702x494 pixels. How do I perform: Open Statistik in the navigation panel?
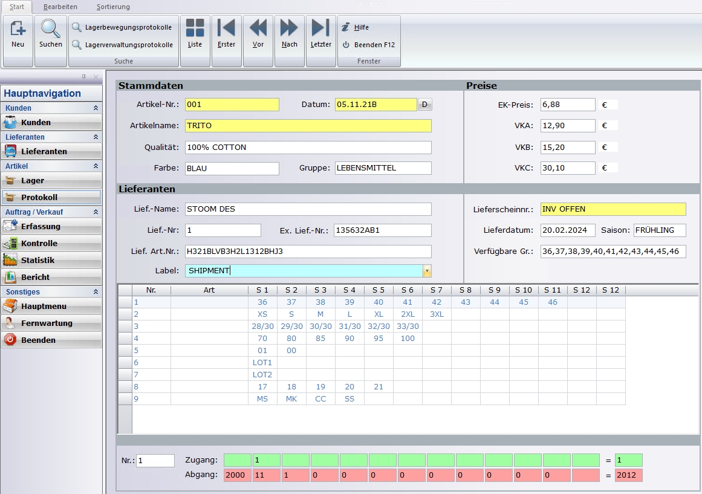point(51,261)
